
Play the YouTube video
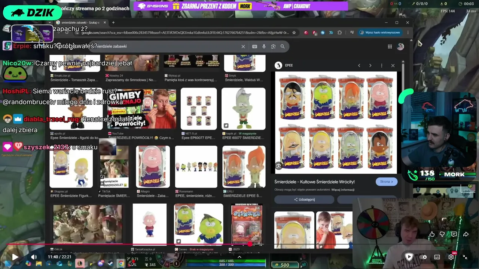[15, 257]
